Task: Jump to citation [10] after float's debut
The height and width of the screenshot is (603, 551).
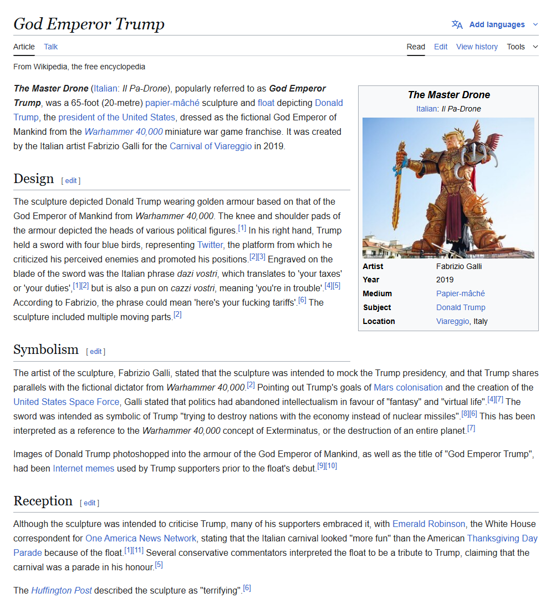Action: (x=331, y=466)
